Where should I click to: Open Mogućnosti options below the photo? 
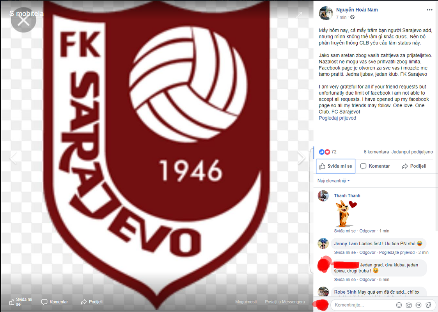pos(246,302)
